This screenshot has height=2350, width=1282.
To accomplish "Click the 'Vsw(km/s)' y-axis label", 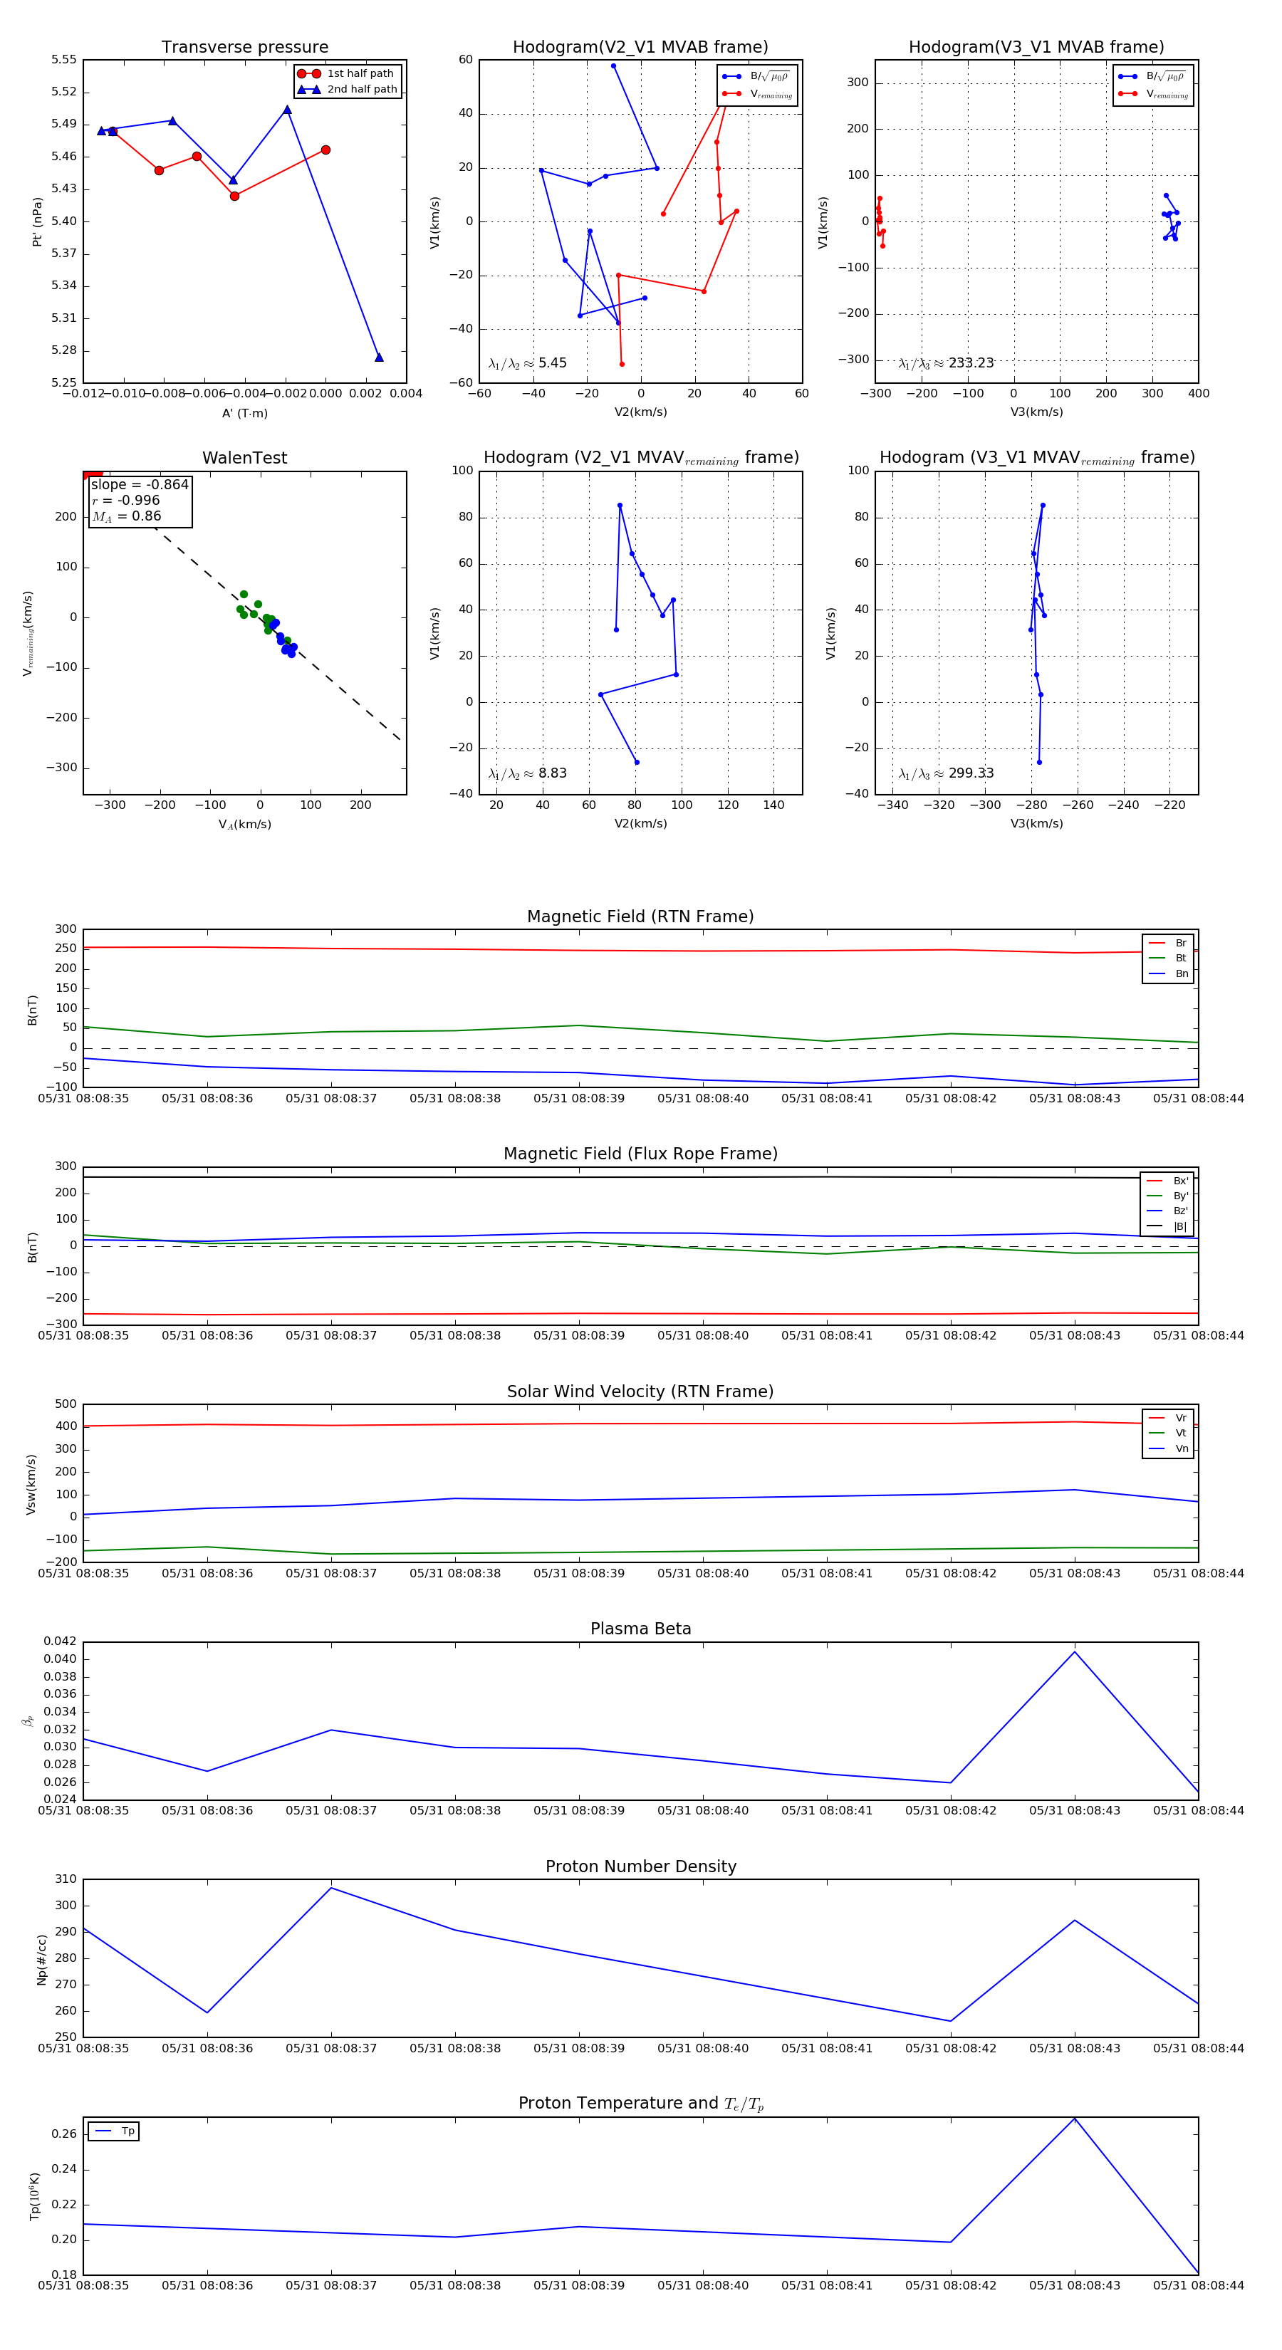I will [31, 1484].
